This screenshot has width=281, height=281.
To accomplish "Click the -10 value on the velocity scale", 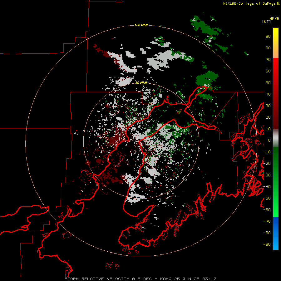I will [267, 152].
